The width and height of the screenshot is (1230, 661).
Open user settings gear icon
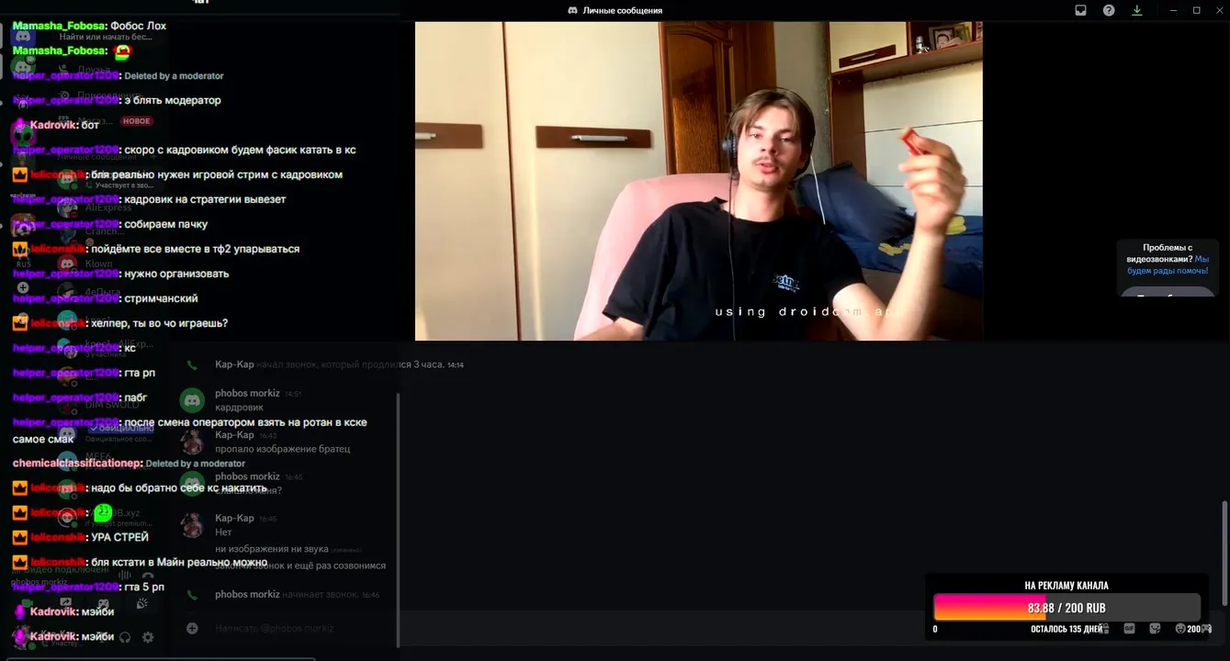[148, 636]
